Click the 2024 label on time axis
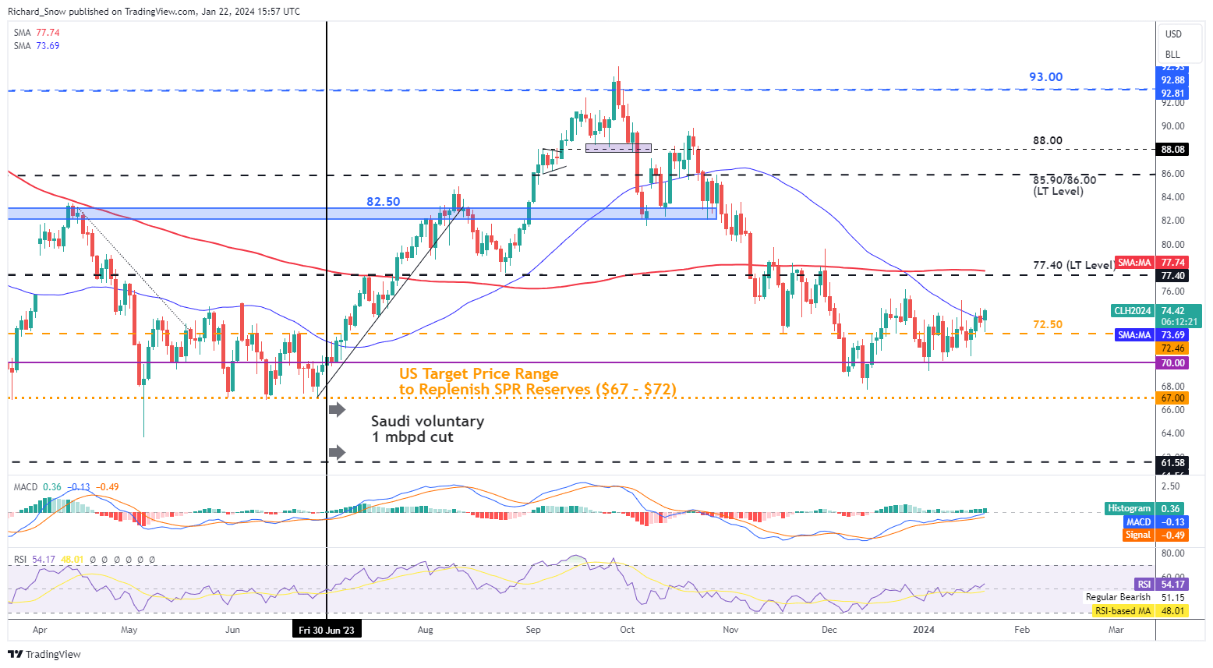Image resolution: width=1213 pixels, height=668 pixels. pos(923,630)
